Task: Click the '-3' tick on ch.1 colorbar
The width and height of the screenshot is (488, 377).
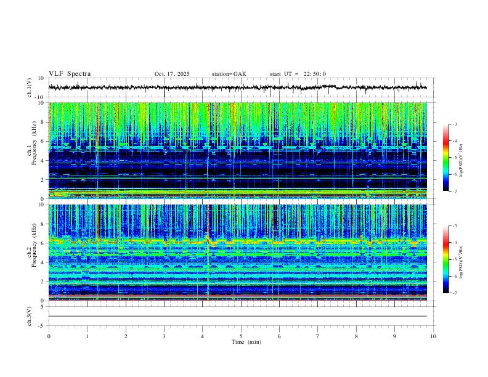Action: click(x=454, y=124)
